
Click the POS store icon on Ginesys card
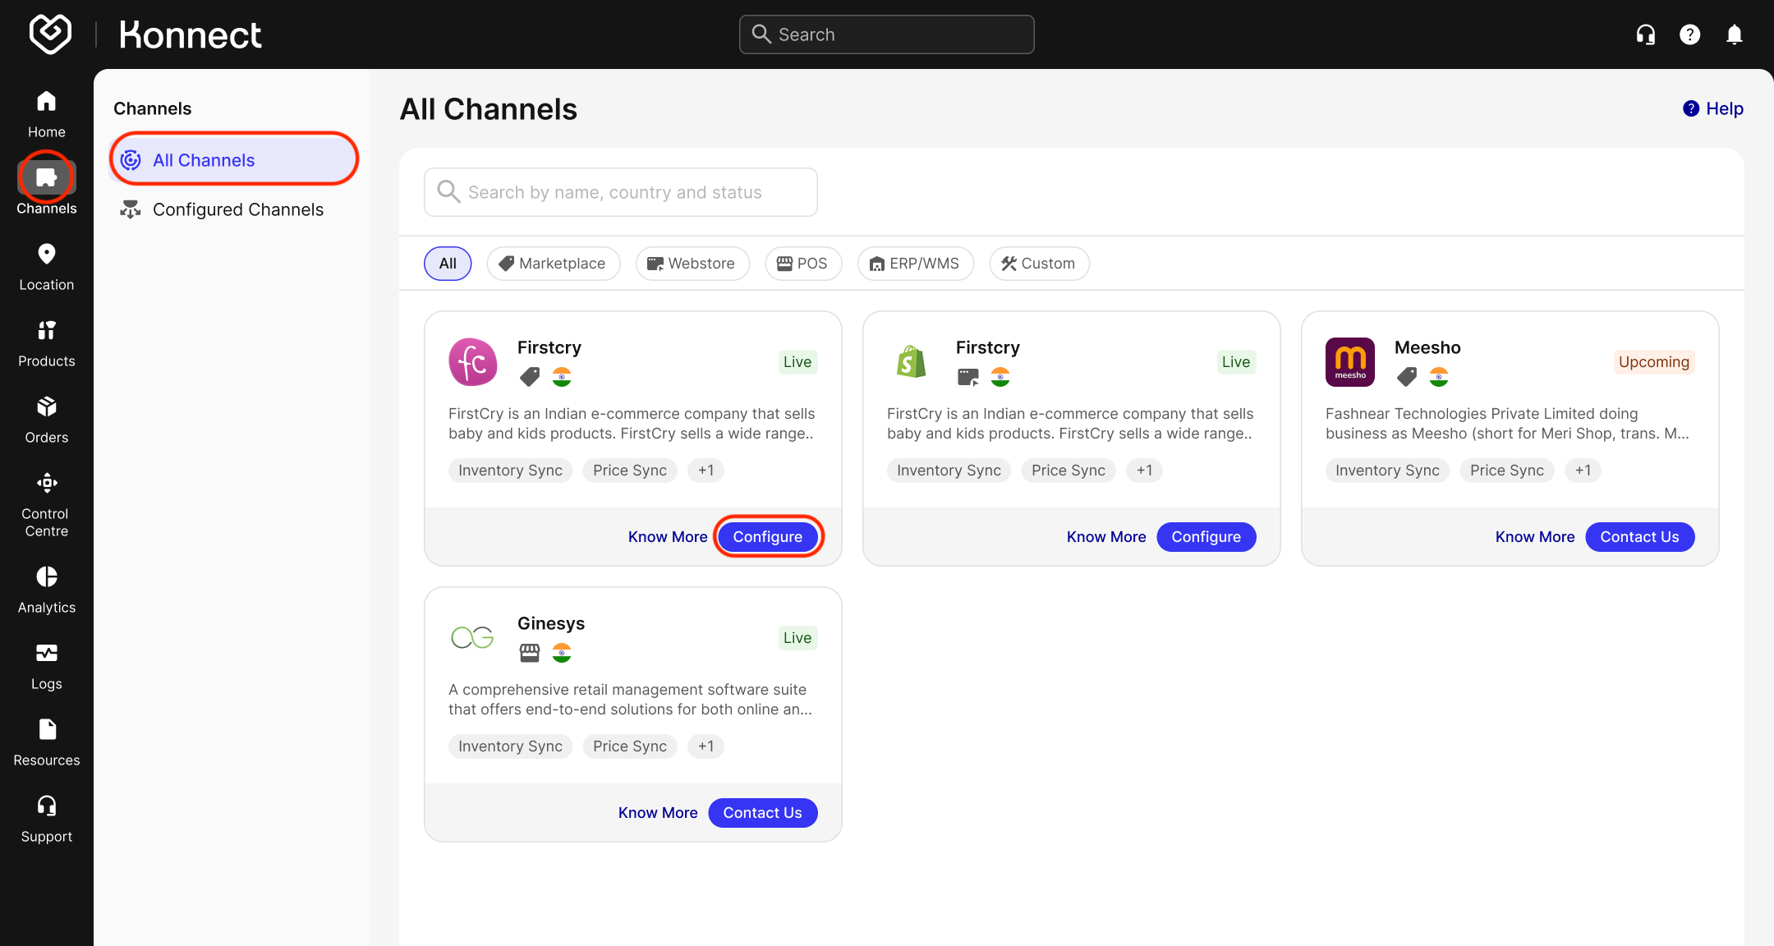(x=530, y=653)
